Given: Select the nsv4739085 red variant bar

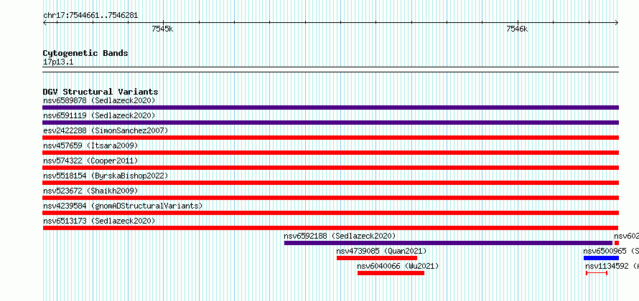Looking at the screenshot, I should coord(377,258).
